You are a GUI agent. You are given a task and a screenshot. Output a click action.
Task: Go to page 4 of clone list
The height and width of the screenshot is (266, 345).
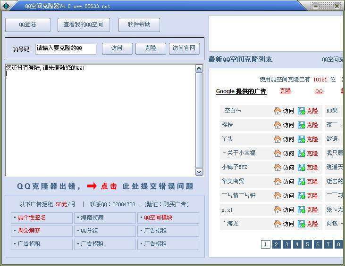pos(297,244)
